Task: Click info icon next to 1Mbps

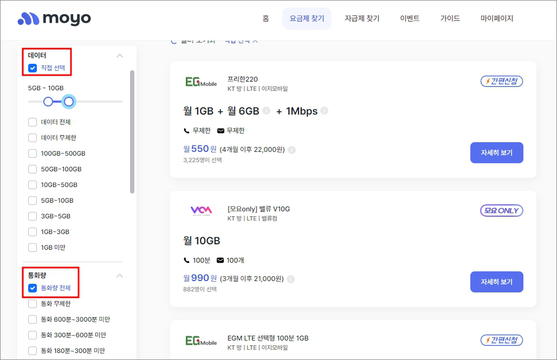Action: [325, 111]
